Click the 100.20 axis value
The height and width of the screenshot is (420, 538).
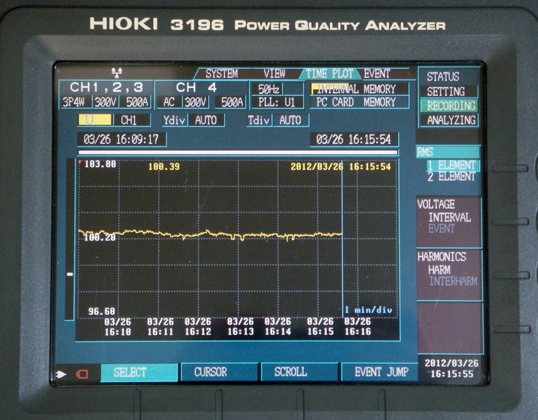click(x=100, y=237)
